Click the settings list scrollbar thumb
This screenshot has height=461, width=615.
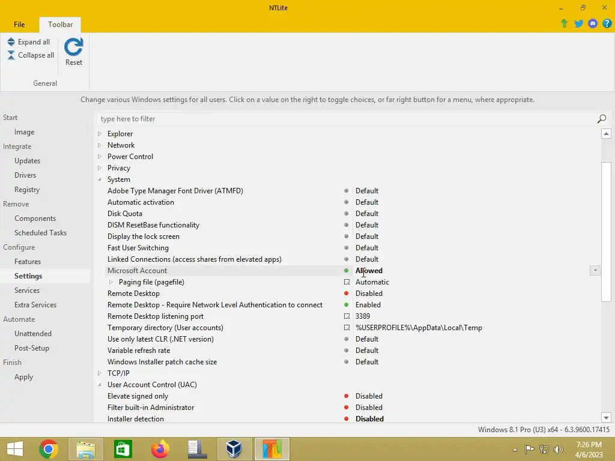pyautogui.click(x=606, y=232)
